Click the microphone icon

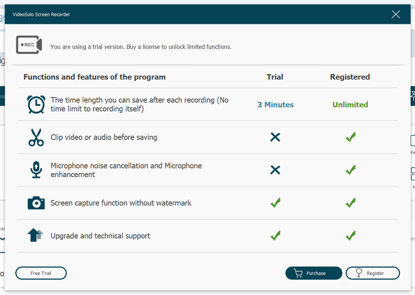pos(36,170)
